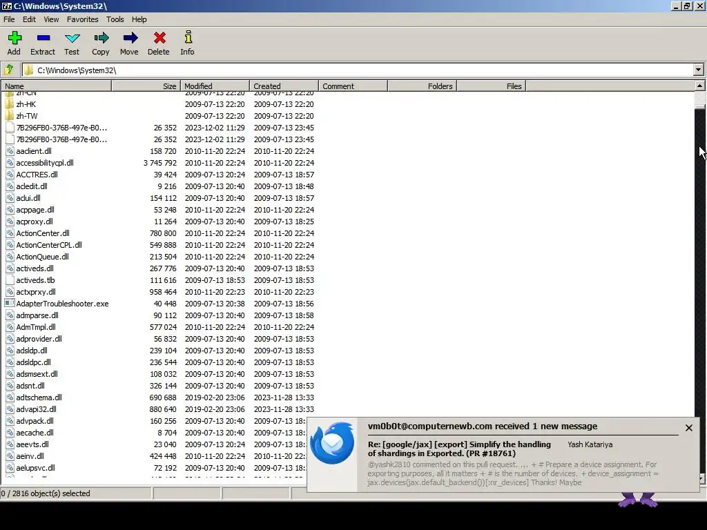Screen dimensions: 707x530
Task: Click the Move toolbar icon
Action: (x=130, y=38)
